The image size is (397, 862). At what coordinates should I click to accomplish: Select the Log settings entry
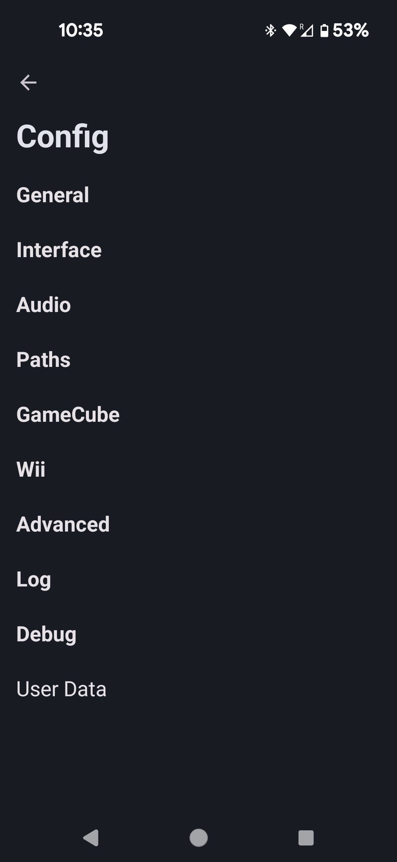click(34, 579)
